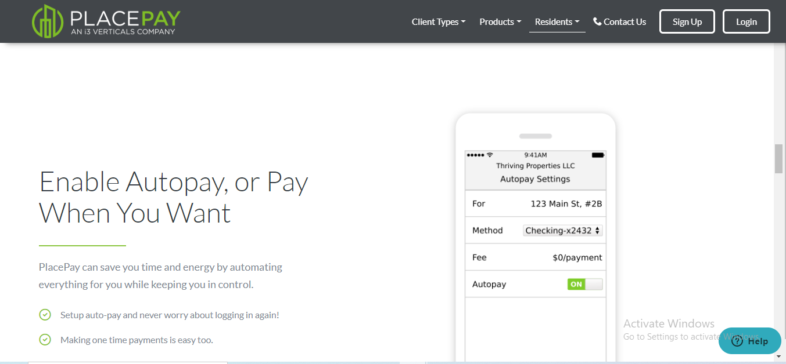Click the page vertical scrollbar thumb
This screenshot has height=364, width=786.
pyautogui.click(x=778, y=158)
